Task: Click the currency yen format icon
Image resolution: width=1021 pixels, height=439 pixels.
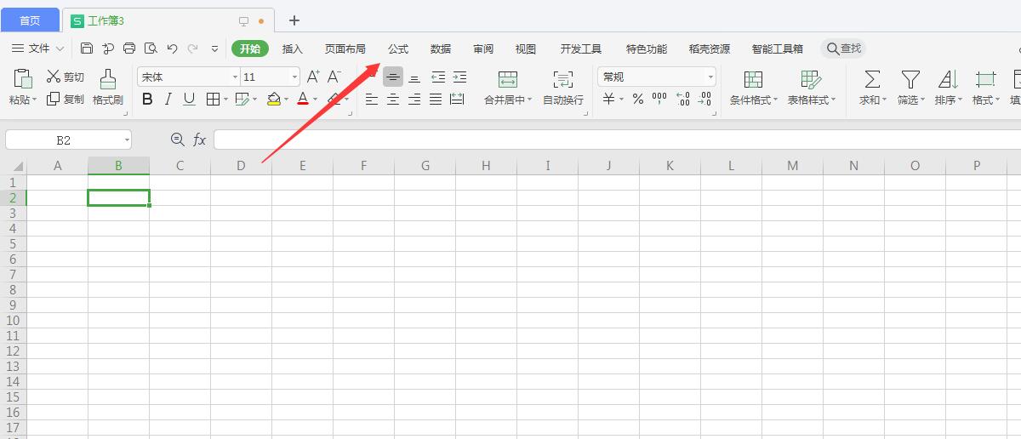Action: click(609, 100)
